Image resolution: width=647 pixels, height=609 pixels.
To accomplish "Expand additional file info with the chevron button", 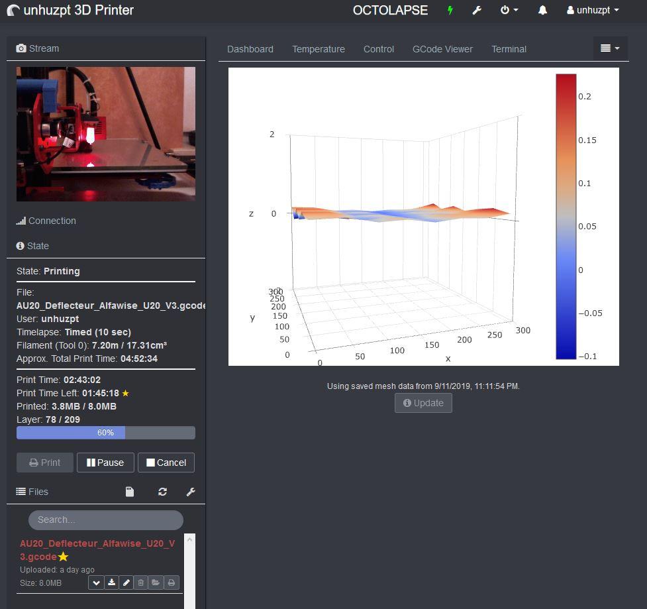I will [96, 582].
